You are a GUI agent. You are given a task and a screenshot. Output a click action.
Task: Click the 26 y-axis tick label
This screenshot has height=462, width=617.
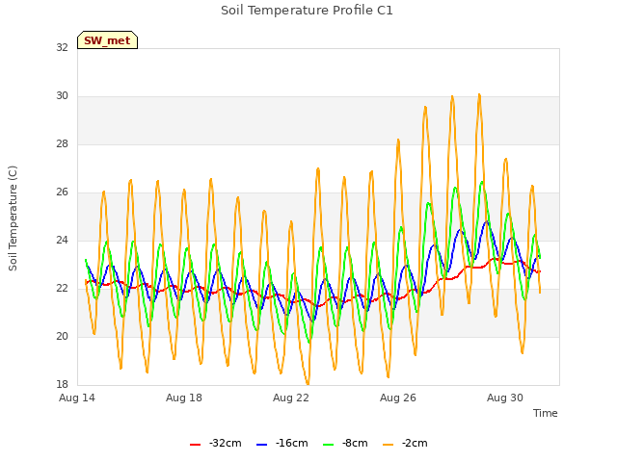click(x=62, y=192)
